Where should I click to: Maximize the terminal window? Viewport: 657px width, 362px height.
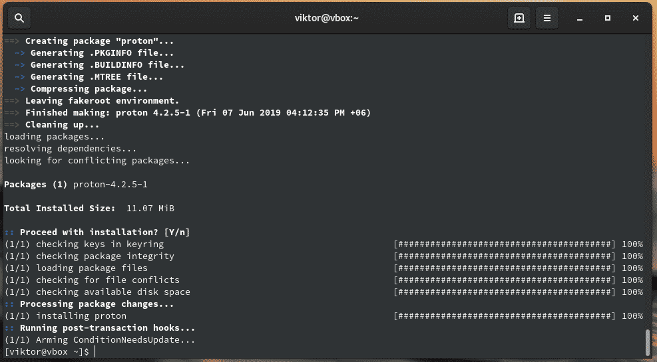608,18
